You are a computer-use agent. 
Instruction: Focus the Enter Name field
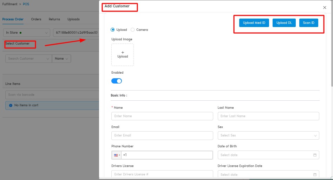click(162, 116)
